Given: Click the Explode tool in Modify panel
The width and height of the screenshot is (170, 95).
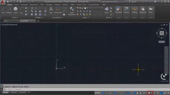Looking at the screenshot, I should (45, 11).
